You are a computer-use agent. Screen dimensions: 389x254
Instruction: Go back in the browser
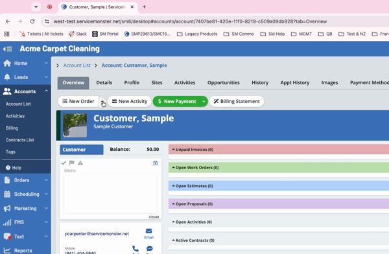coord(8,21)
